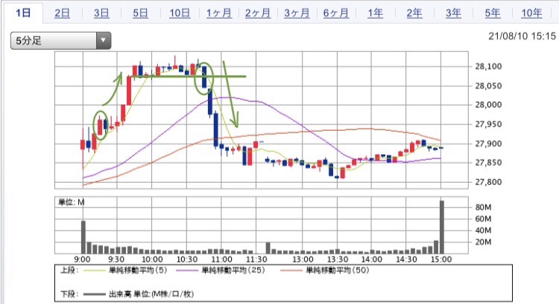559x304 pixels.
Task: Click the purple MA(25) legend line swatch
Action: 188,271
